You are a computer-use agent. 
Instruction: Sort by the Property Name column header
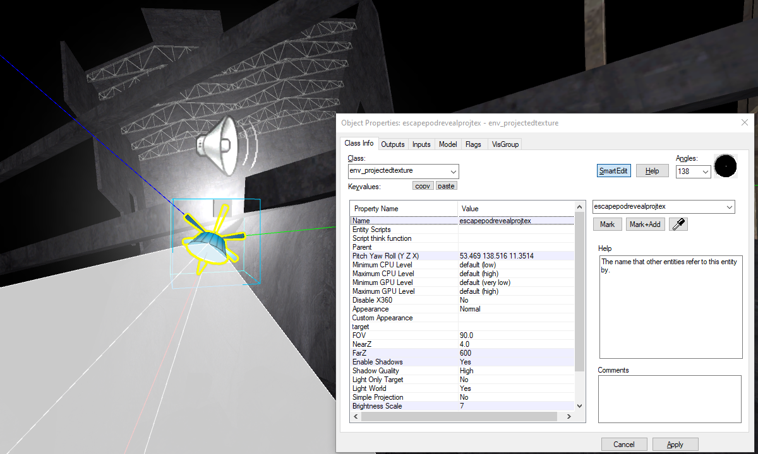404,209
